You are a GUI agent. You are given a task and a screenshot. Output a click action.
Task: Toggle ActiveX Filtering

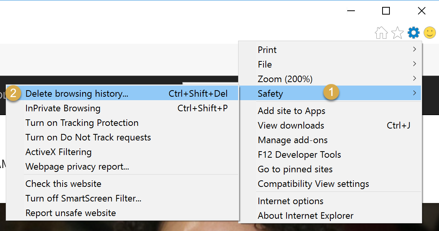[123, 152]
